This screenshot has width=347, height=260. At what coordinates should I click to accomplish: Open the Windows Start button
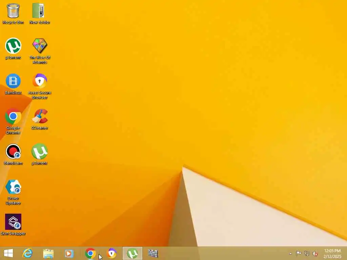[8, 253]
